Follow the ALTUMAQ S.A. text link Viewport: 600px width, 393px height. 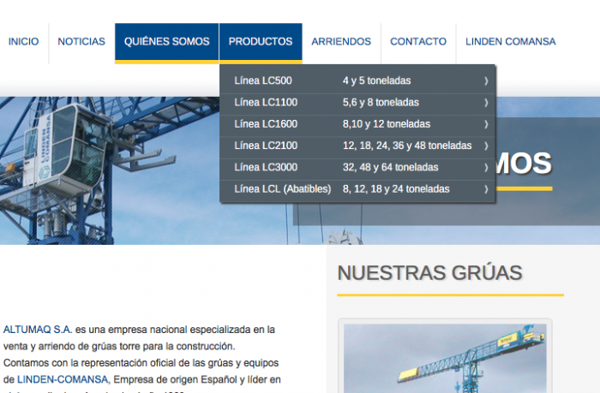click(38, 329)
